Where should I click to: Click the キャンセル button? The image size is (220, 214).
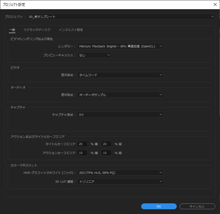(x=197, y=206)
